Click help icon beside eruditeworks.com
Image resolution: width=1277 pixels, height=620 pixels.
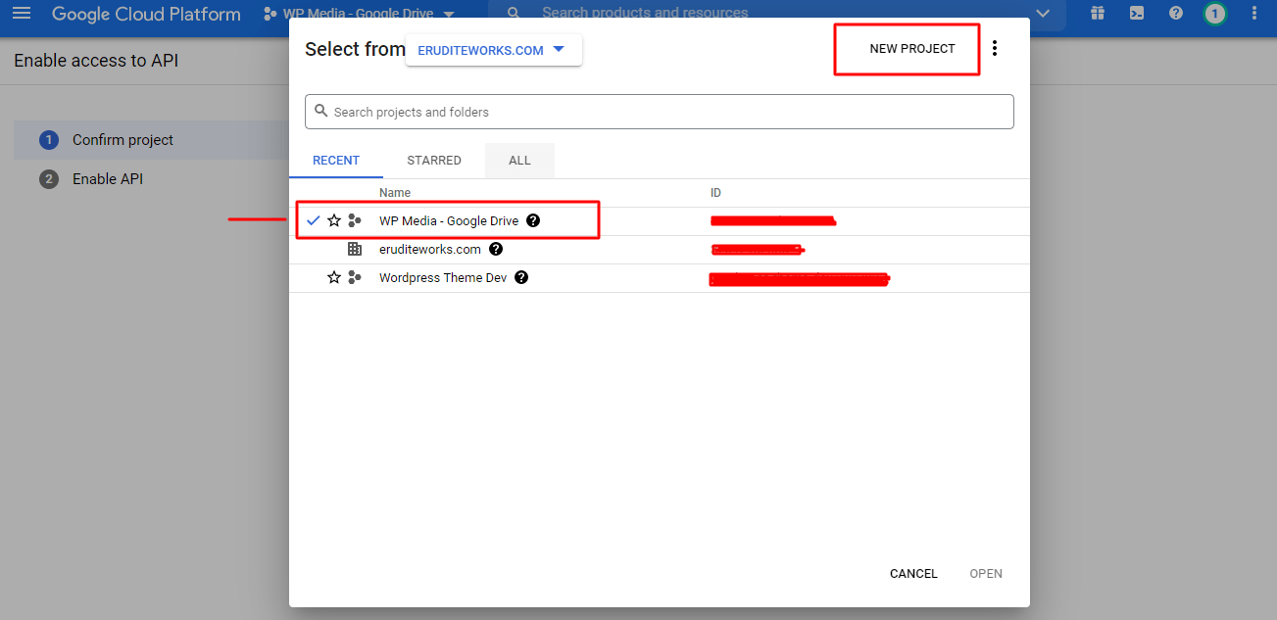496,249
